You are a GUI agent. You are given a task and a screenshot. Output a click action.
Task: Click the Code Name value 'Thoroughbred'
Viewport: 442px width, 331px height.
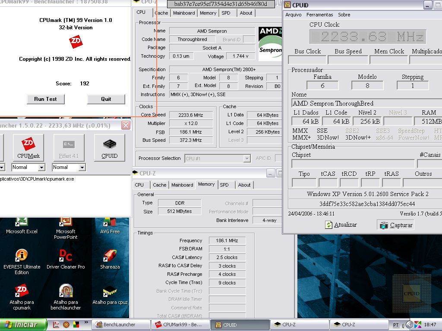[192, 39]
